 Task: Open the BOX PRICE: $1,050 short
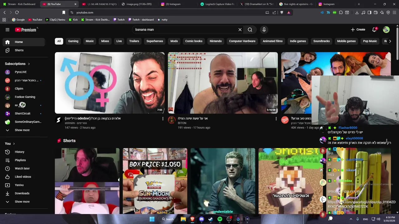(155, 181)
